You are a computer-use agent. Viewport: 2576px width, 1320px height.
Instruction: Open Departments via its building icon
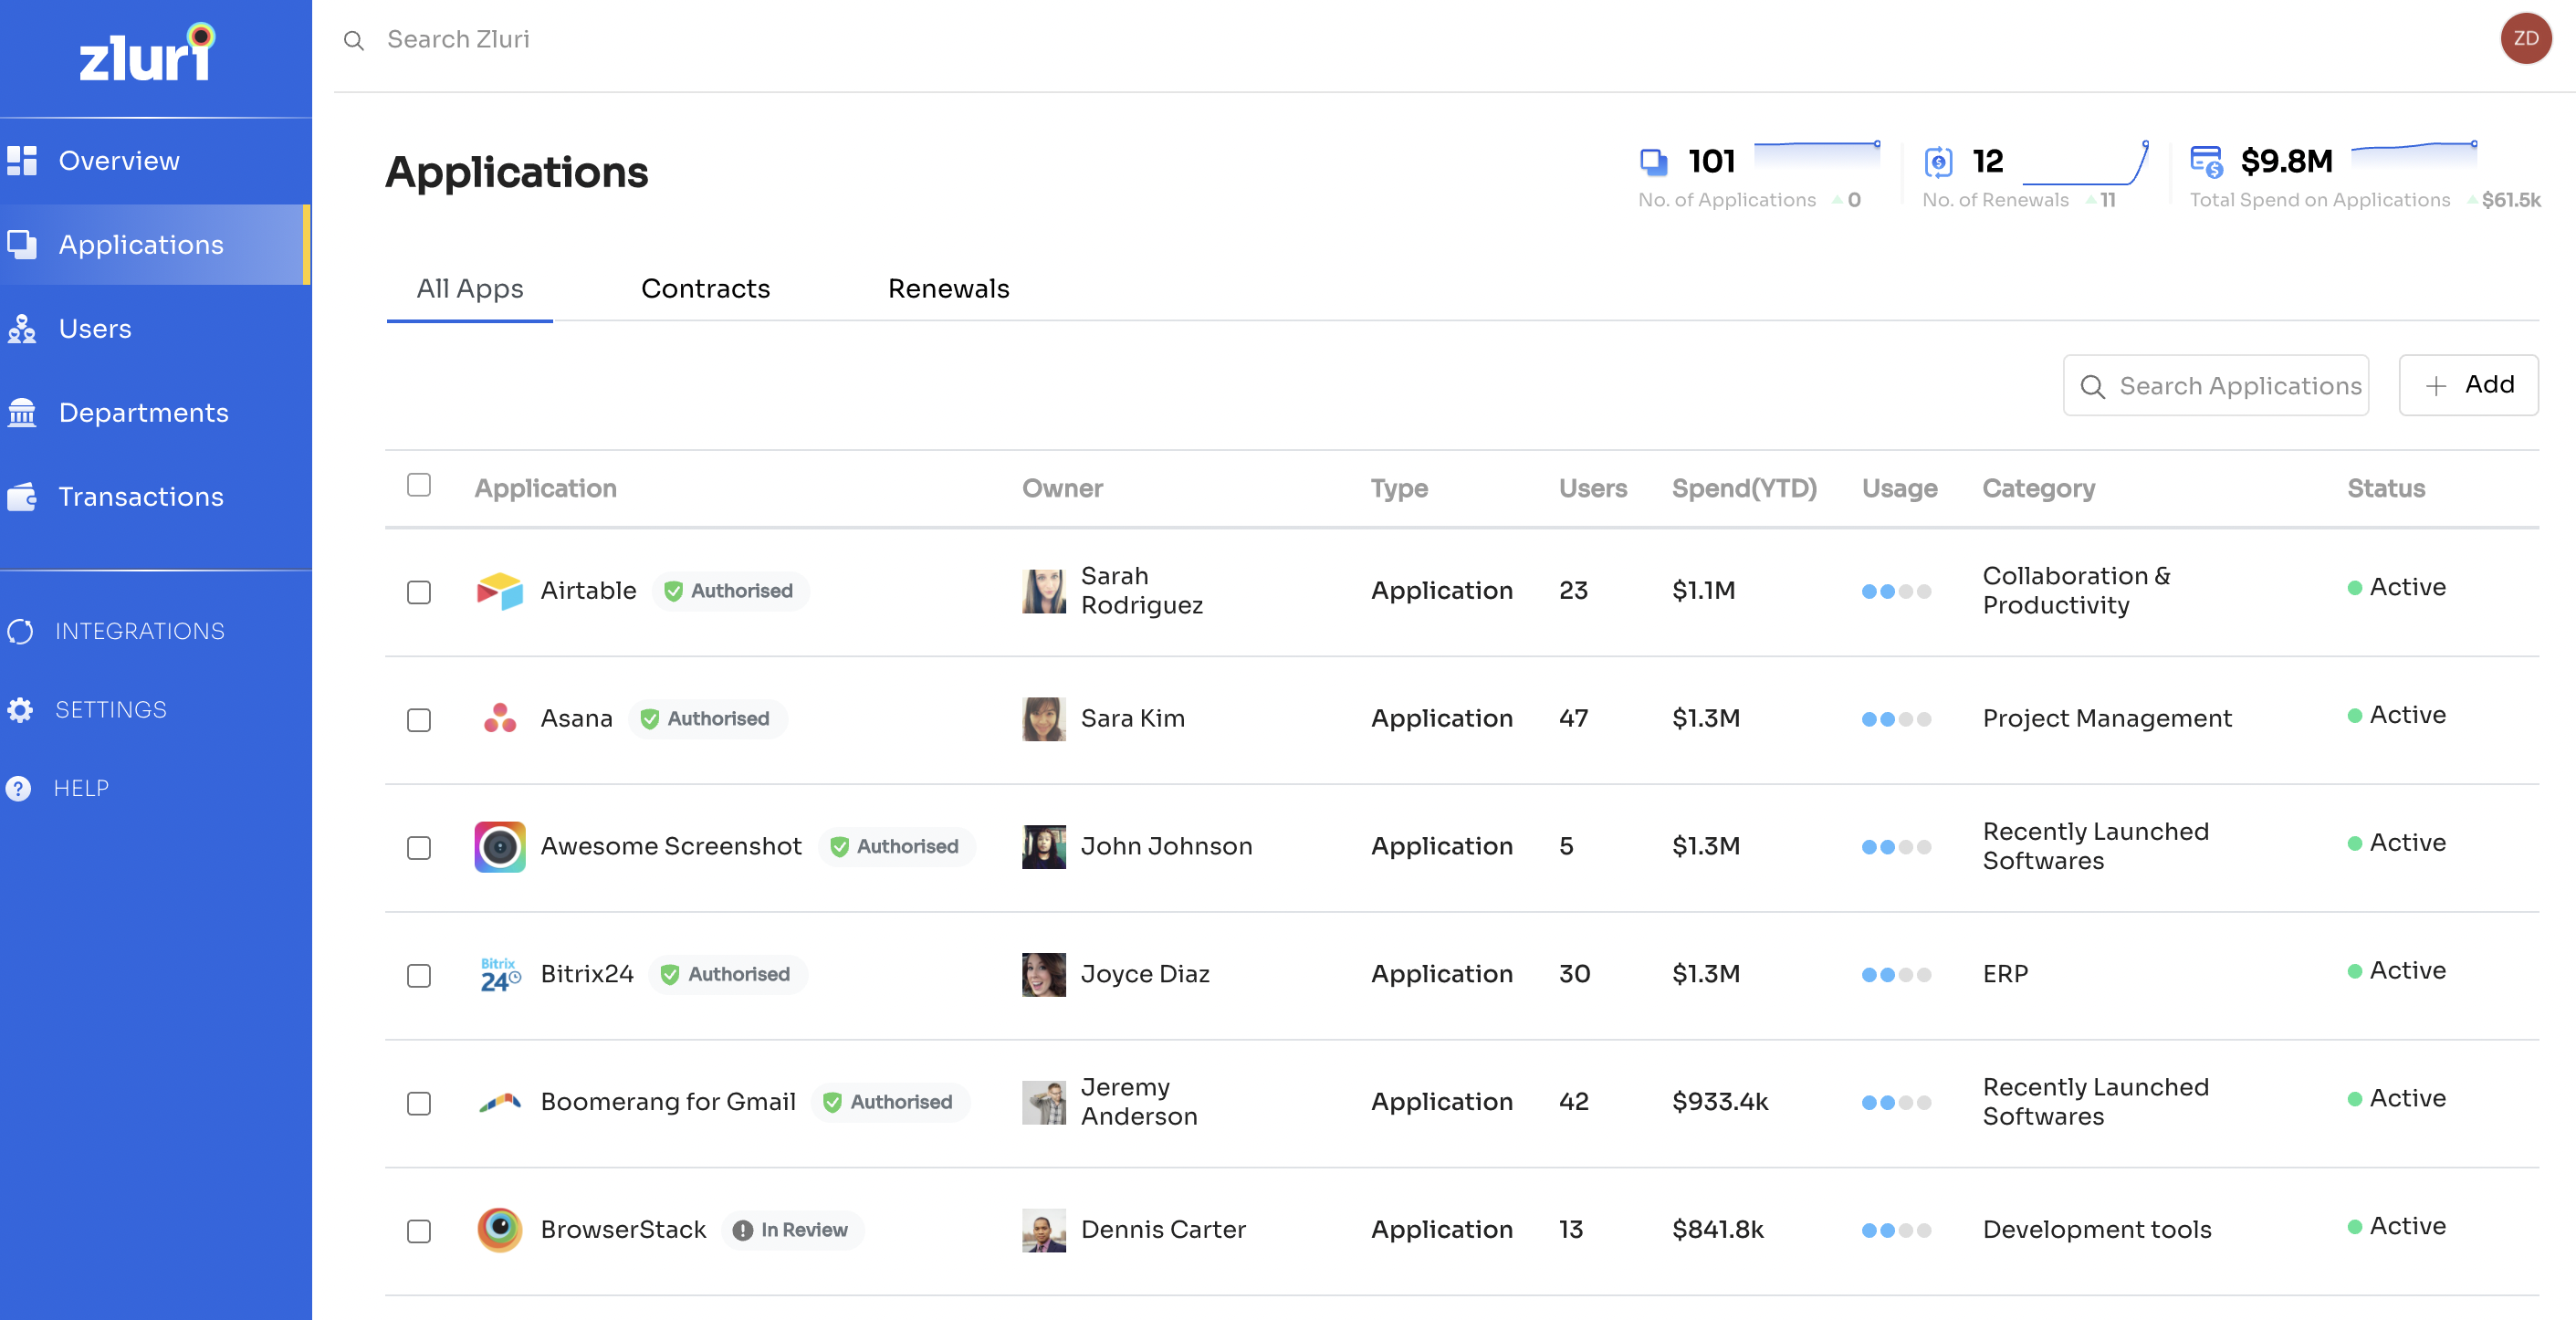22,413
